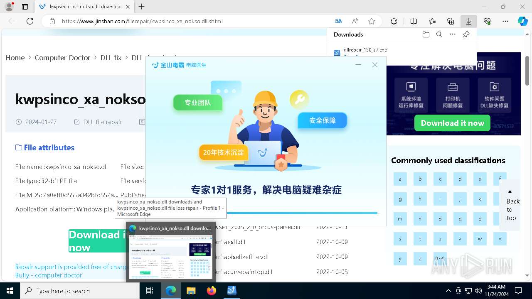Pin the Downloads panel
The height and width of the screenshot is (299, 532).
(x=466, y=34)
